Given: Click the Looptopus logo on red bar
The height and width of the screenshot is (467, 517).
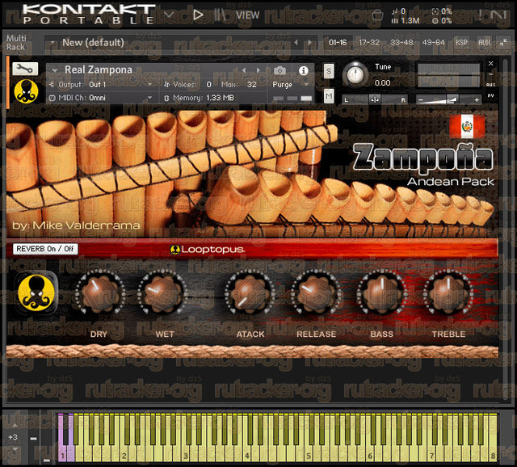Looking at the screenshot, I should 208,250.
